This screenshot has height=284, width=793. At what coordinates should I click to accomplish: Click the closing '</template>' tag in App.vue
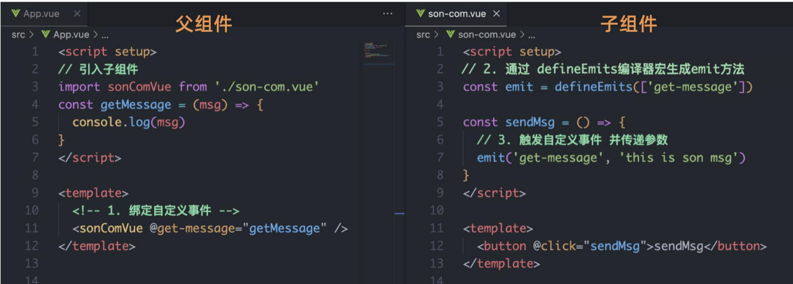(97, 246)
